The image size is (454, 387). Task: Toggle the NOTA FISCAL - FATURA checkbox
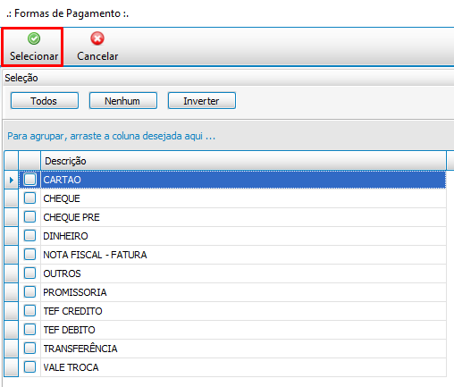coord(29,255)
